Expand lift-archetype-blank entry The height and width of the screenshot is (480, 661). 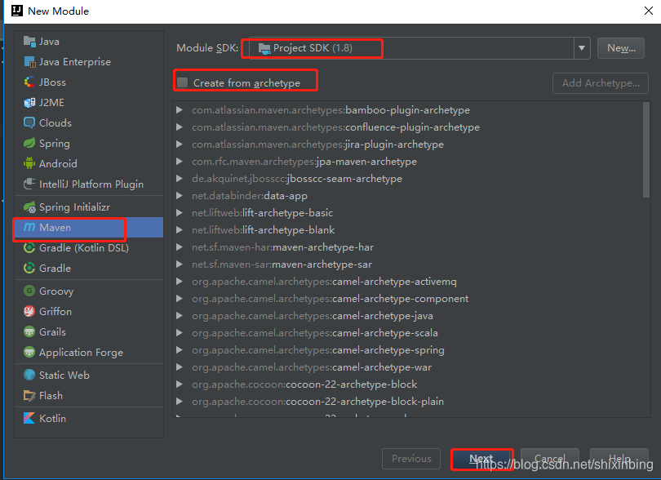click(180, 230)
